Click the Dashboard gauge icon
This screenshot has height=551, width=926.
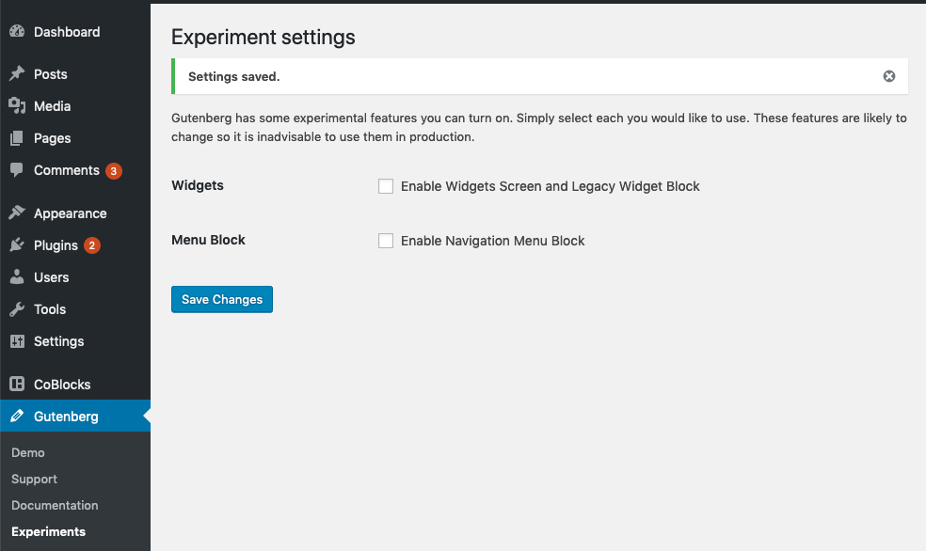point(17,31)
